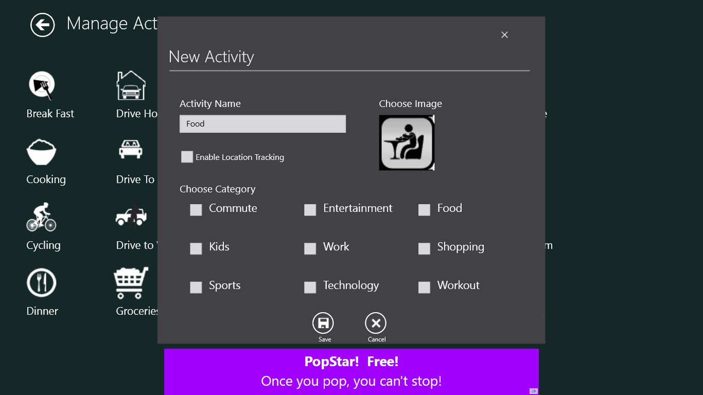
Task: Mark the Shopping category checkbox
Action: click(424, 248)
